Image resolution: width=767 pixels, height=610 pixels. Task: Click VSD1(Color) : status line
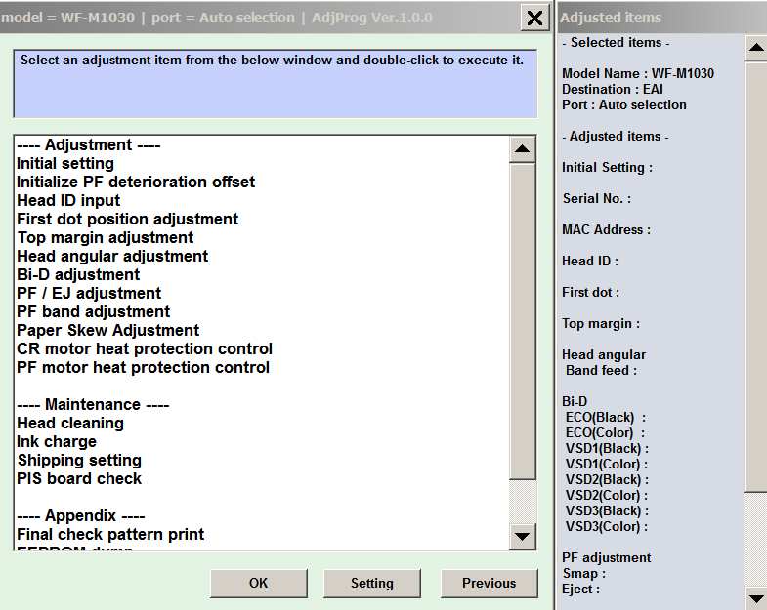click(607, 465)
